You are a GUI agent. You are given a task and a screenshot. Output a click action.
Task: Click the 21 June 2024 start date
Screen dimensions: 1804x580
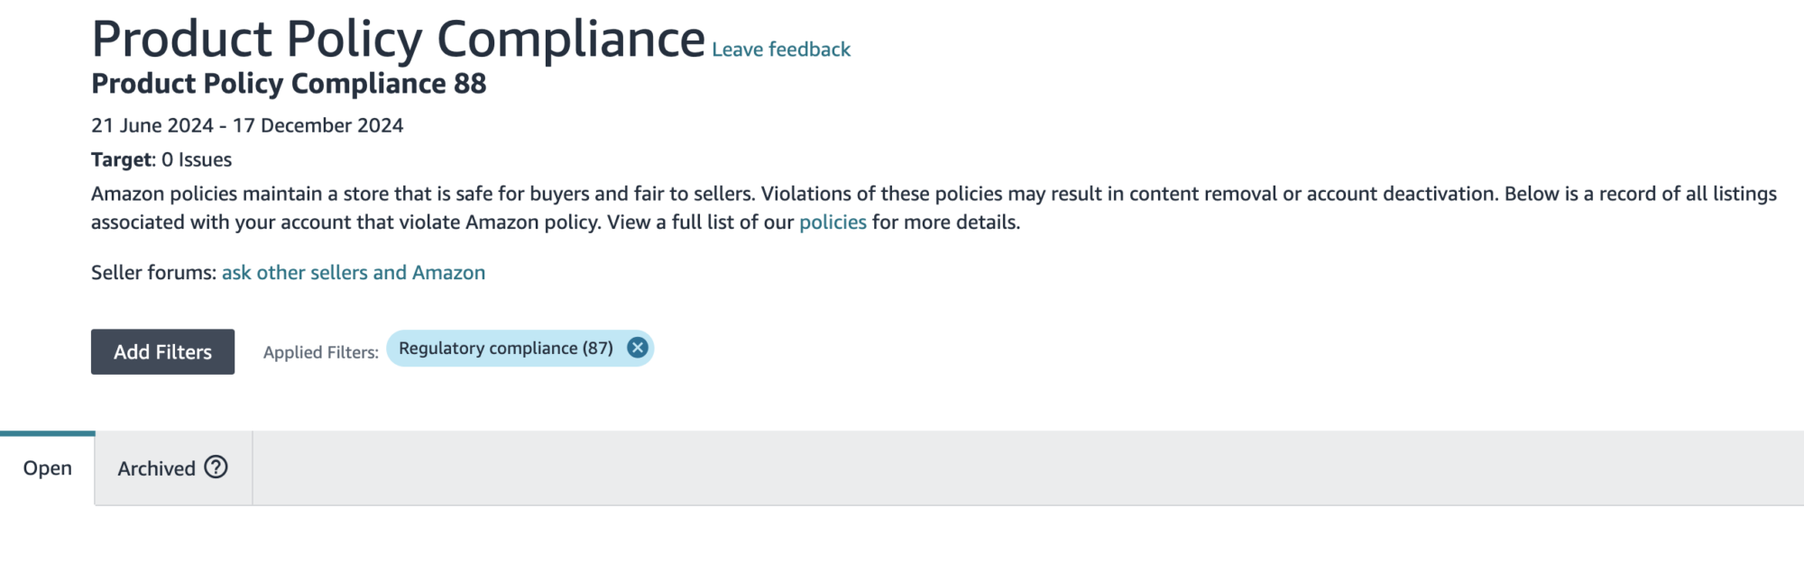coord(152,126)
